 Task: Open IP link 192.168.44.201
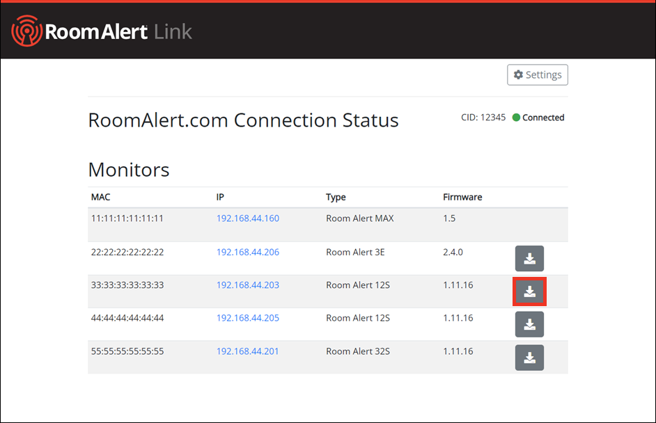247,351
